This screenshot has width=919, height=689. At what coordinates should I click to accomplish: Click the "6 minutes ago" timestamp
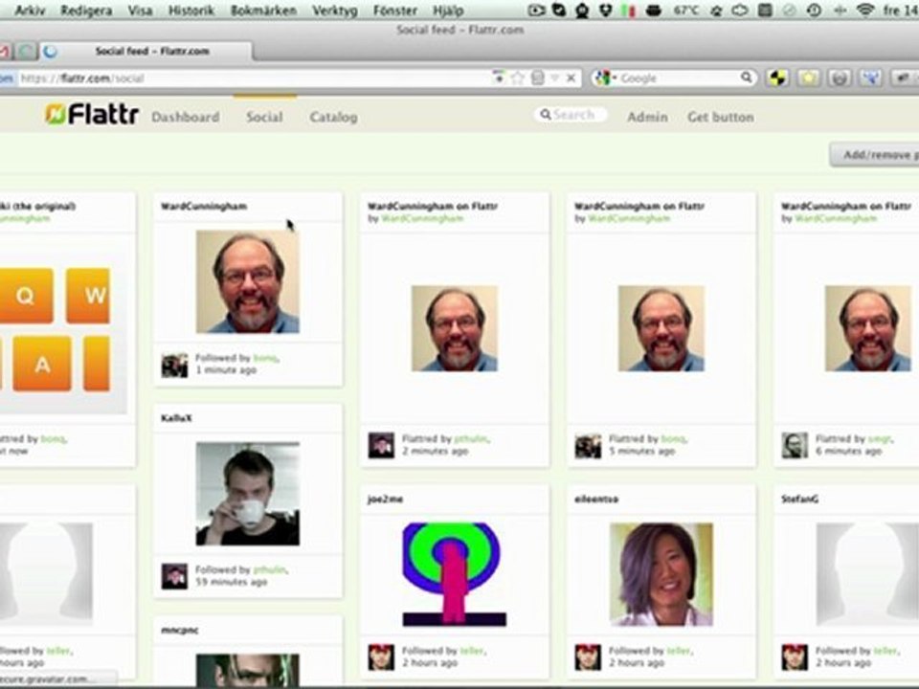click(848, 451)
